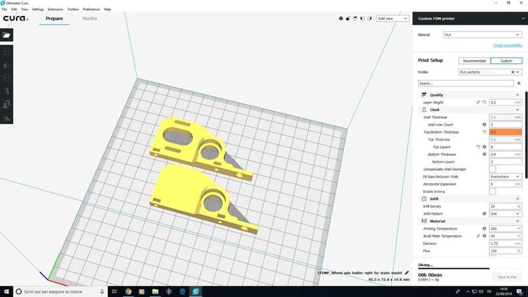Open Task View on the taskbar
Image resolution: width=528 pixels, height=297 pixels.
[x=114, y=291]
